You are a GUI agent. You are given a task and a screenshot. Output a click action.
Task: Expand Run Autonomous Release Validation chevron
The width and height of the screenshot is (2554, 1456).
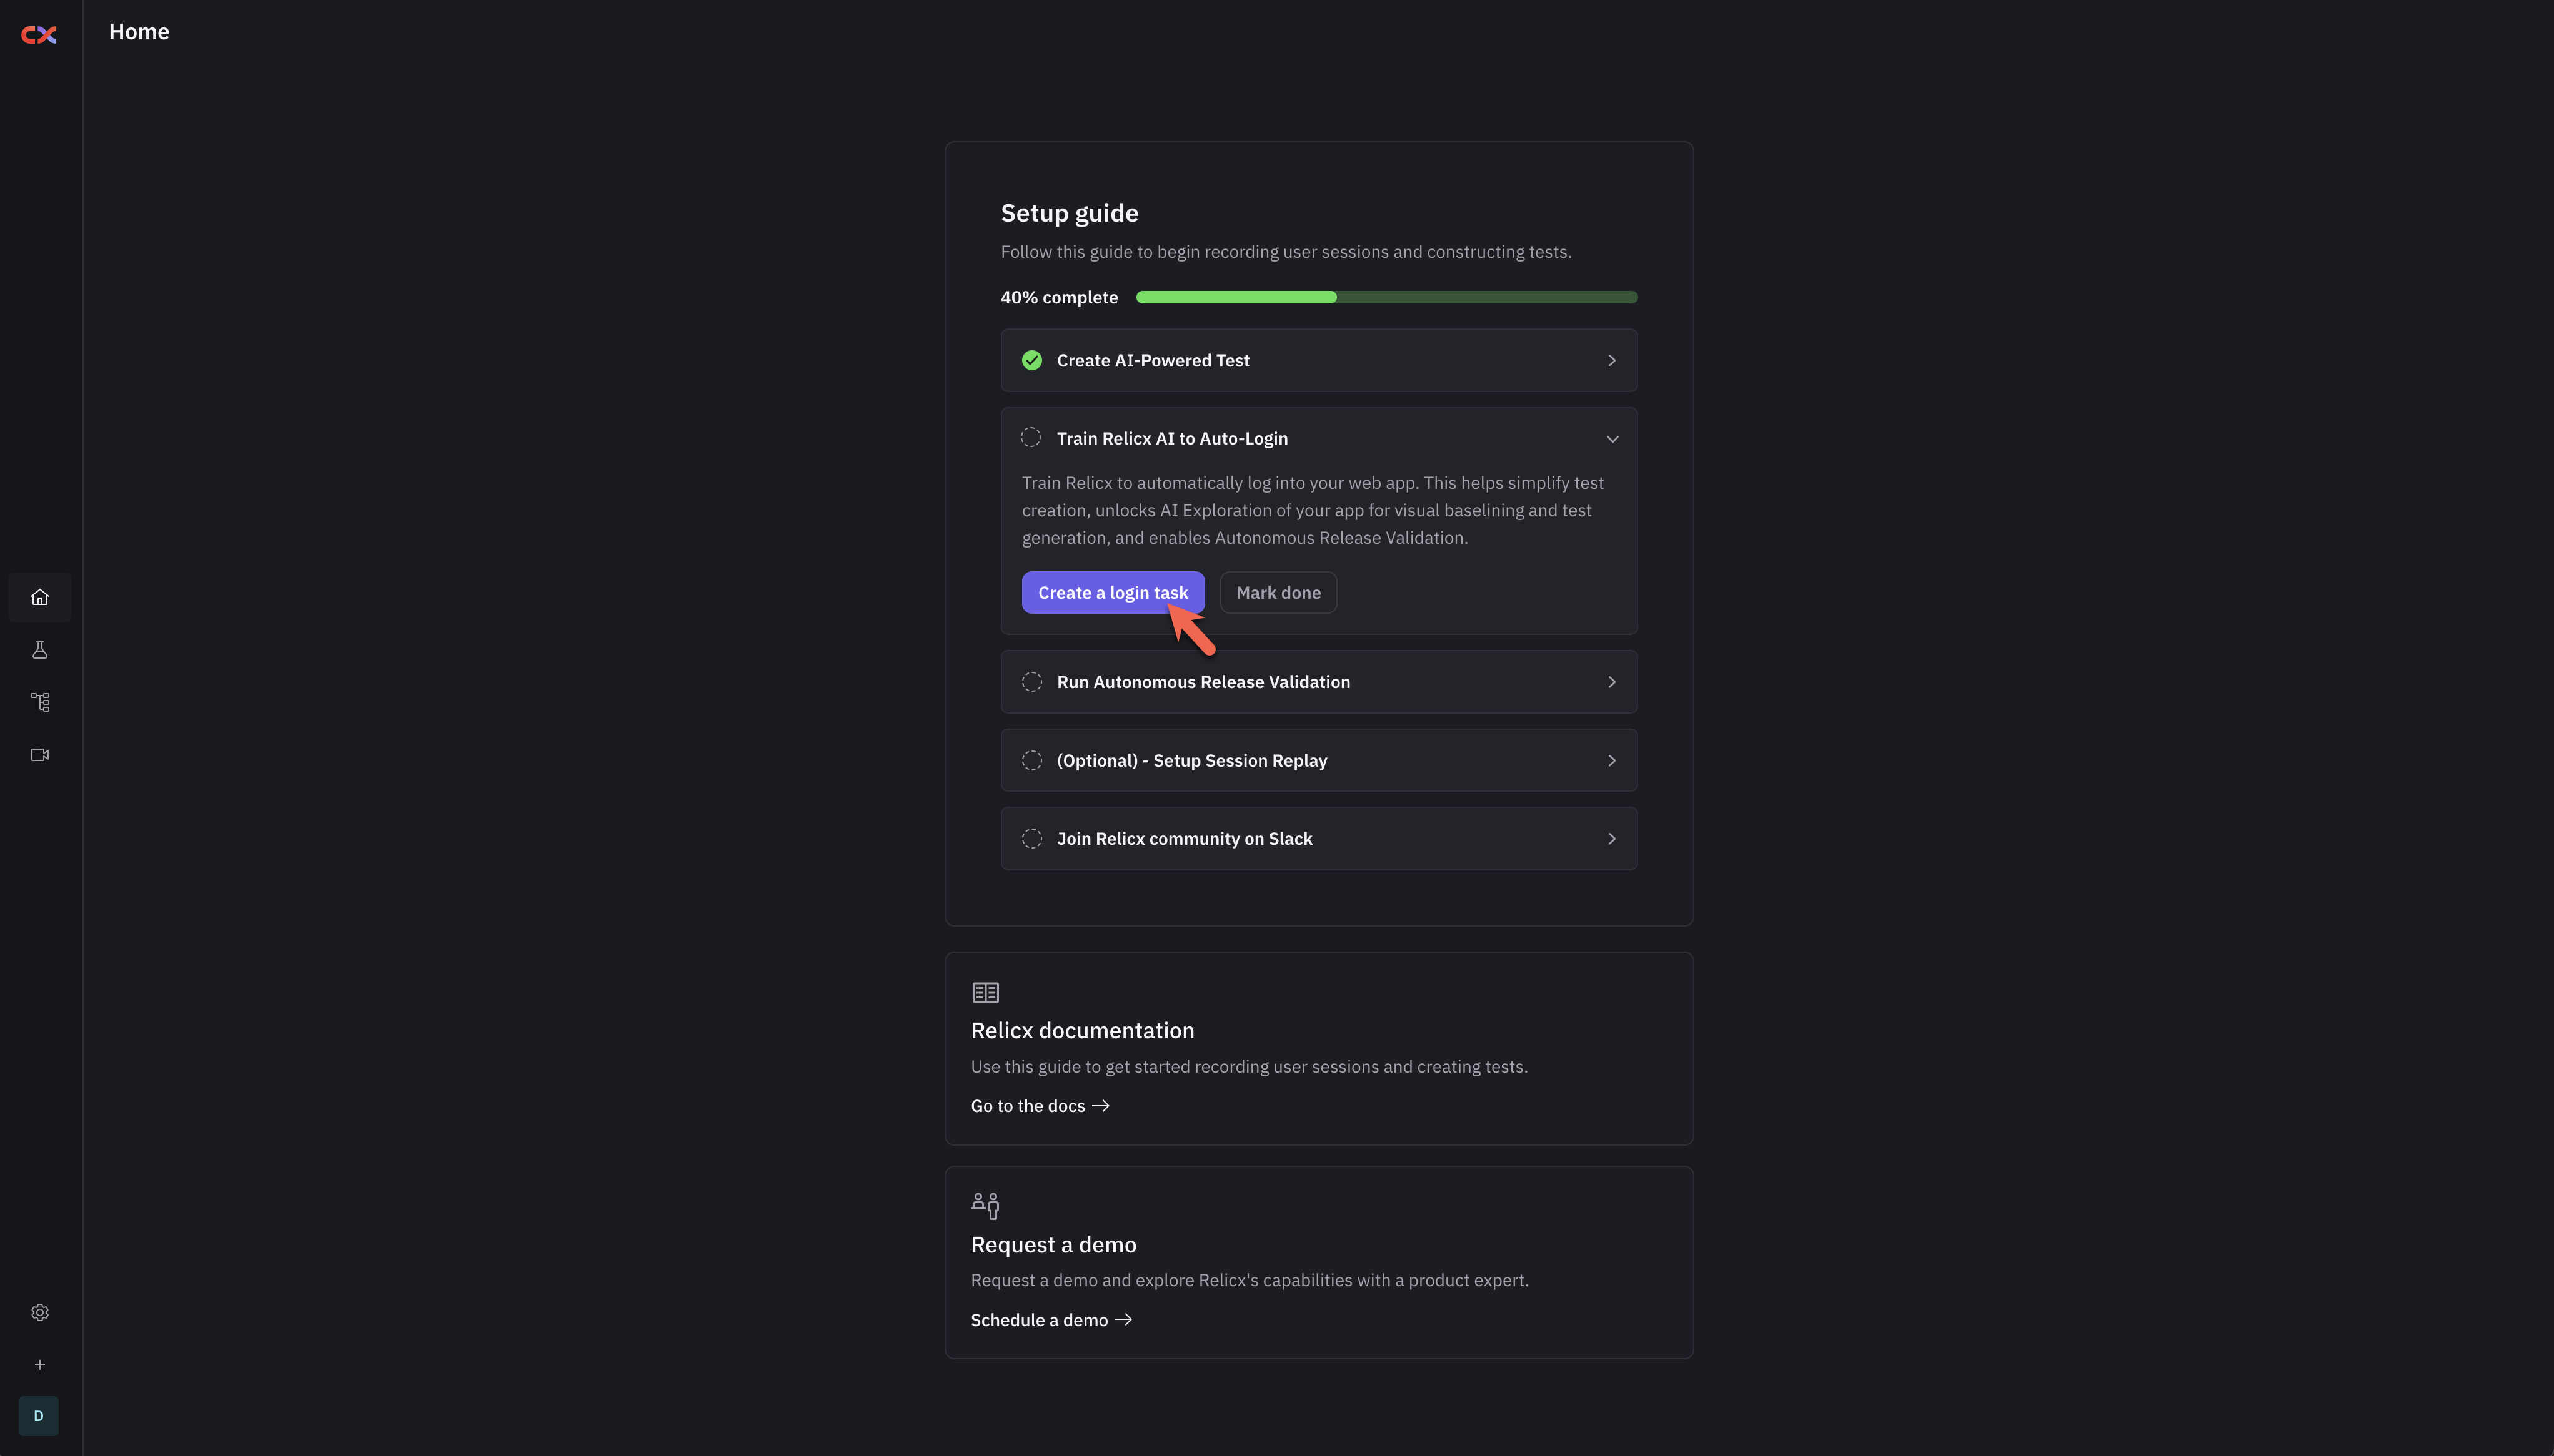(1612, 682)
